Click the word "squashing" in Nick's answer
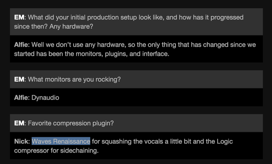Image resolution: width=272 pixels, height=164 pixels. 117,142
